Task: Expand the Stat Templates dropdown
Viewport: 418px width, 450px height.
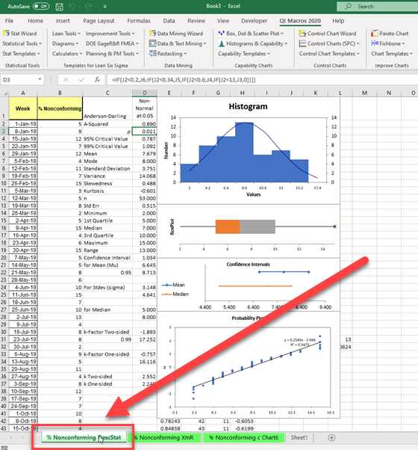Action: click(21, 54)
